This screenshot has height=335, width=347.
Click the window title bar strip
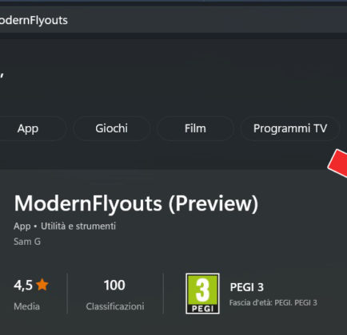point(173,2)
